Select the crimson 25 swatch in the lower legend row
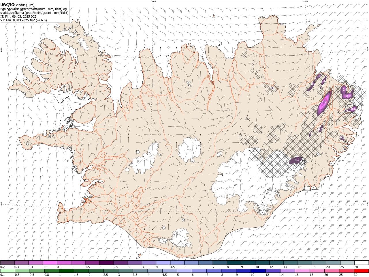The width and height of the screenshot is (369, 277). click(347, 271)
